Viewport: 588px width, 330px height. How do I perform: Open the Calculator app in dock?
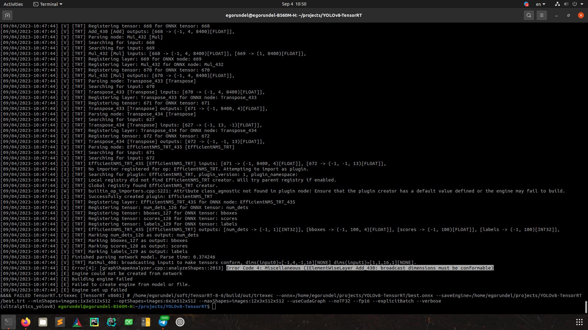(146, 322)
